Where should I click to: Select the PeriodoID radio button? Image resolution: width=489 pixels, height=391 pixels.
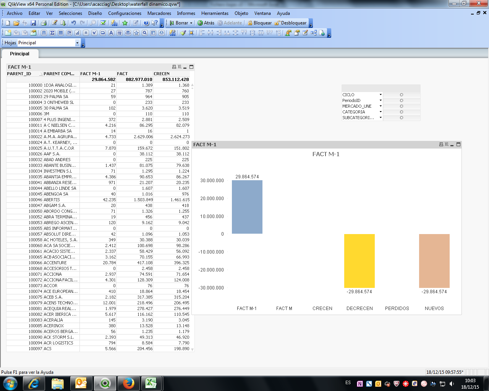(x=402, y=100)
